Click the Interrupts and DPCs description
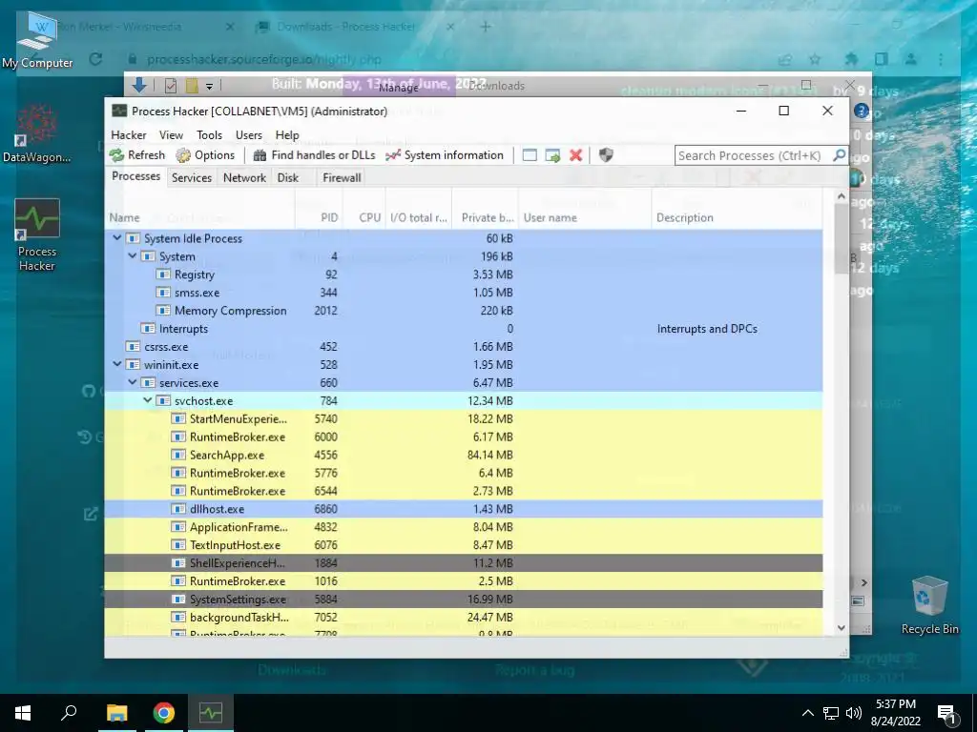 click(x=707, y=329)
